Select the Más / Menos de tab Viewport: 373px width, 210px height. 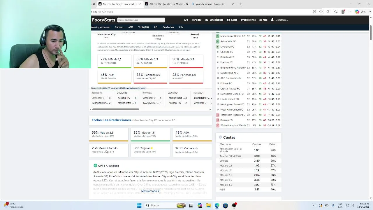click(x=100, y=27)
